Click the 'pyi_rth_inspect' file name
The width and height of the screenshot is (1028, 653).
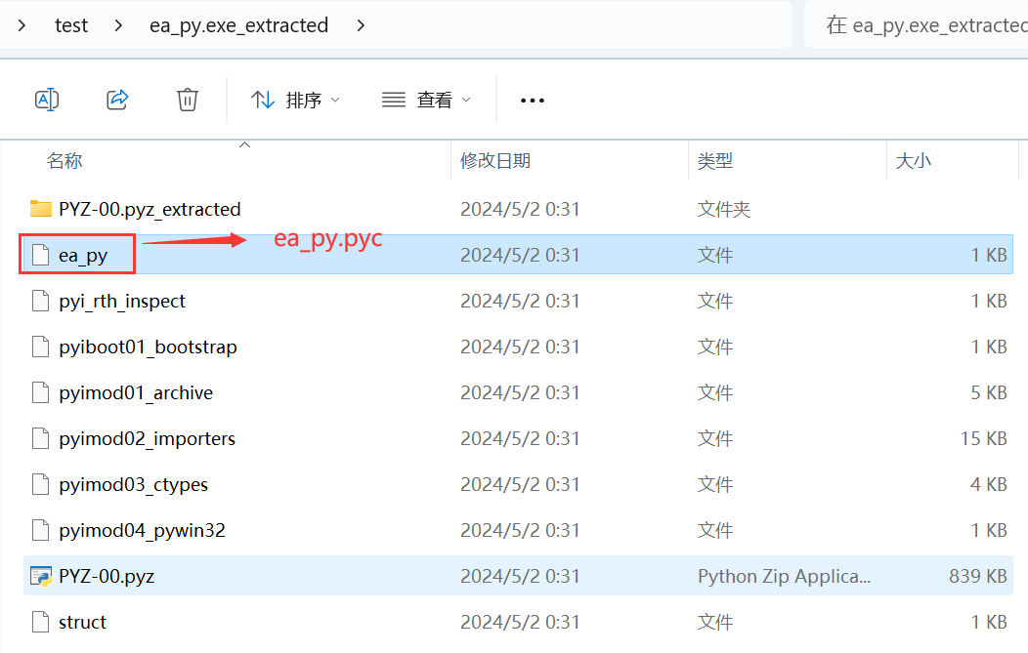pyautogui.click(x=122, y=302)
